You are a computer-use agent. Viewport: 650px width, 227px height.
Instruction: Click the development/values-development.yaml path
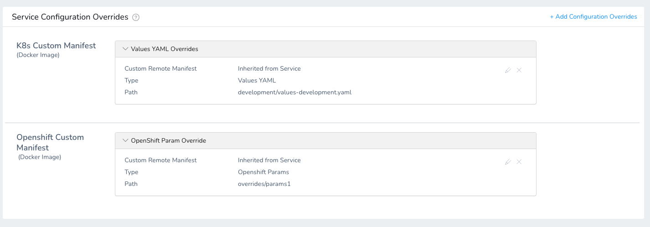(x=294, y=92)
